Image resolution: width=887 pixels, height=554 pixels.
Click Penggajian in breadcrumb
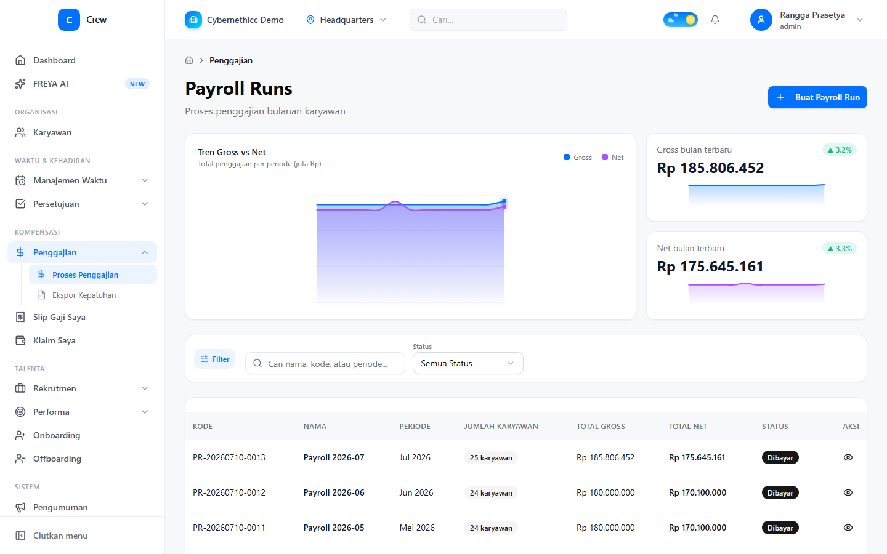231,60
